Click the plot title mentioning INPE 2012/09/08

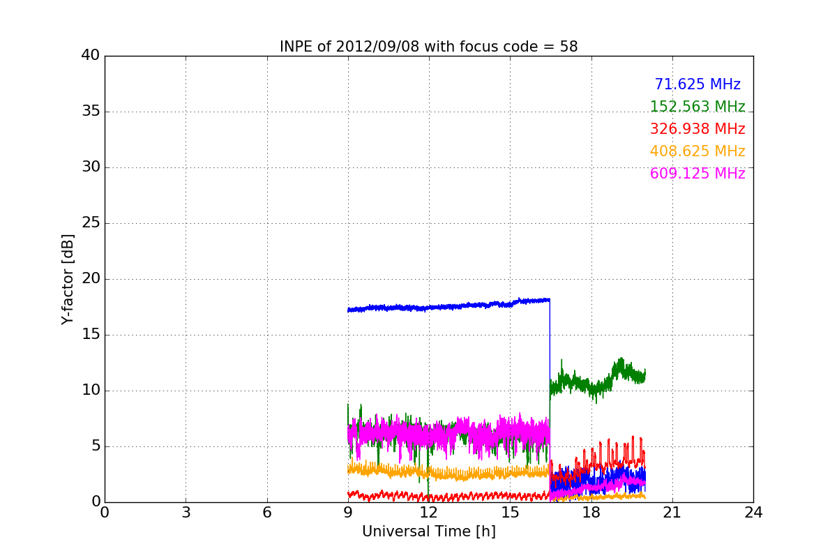(x=429, y=47)
